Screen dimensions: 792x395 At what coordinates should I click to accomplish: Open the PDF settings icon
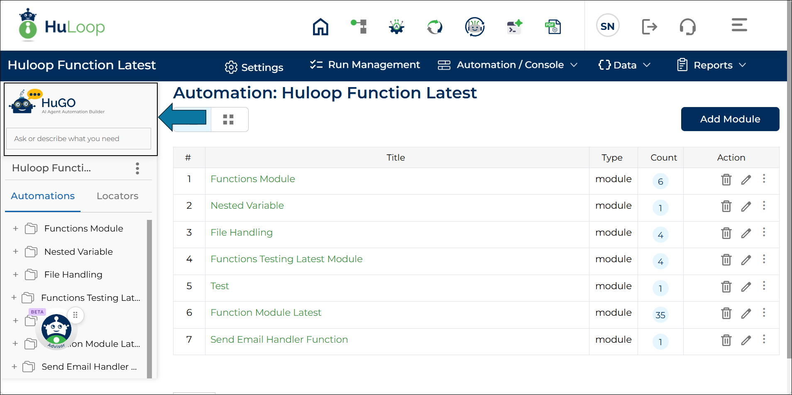(553, 27)
